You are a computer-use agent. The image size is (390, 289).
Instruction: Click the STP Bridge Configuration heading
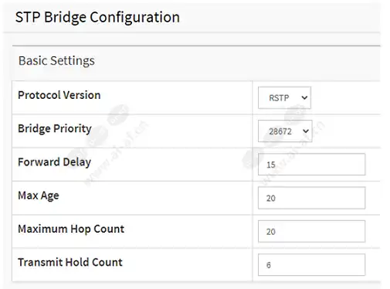[97, 18]
